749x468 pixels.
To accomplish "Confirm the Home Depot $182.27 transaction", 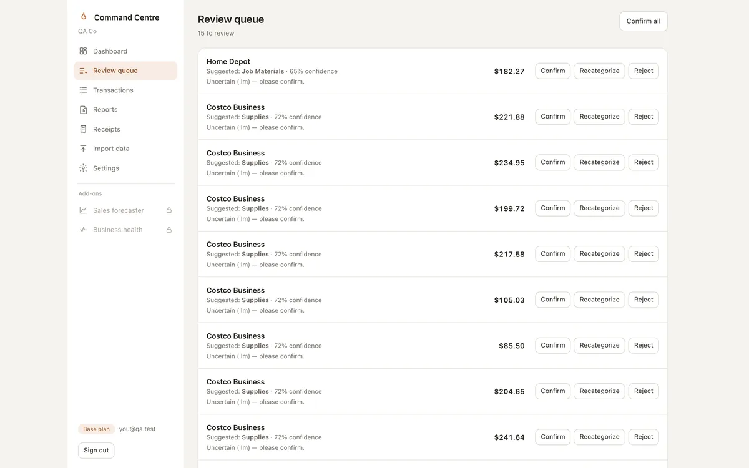I will point(553,71).
